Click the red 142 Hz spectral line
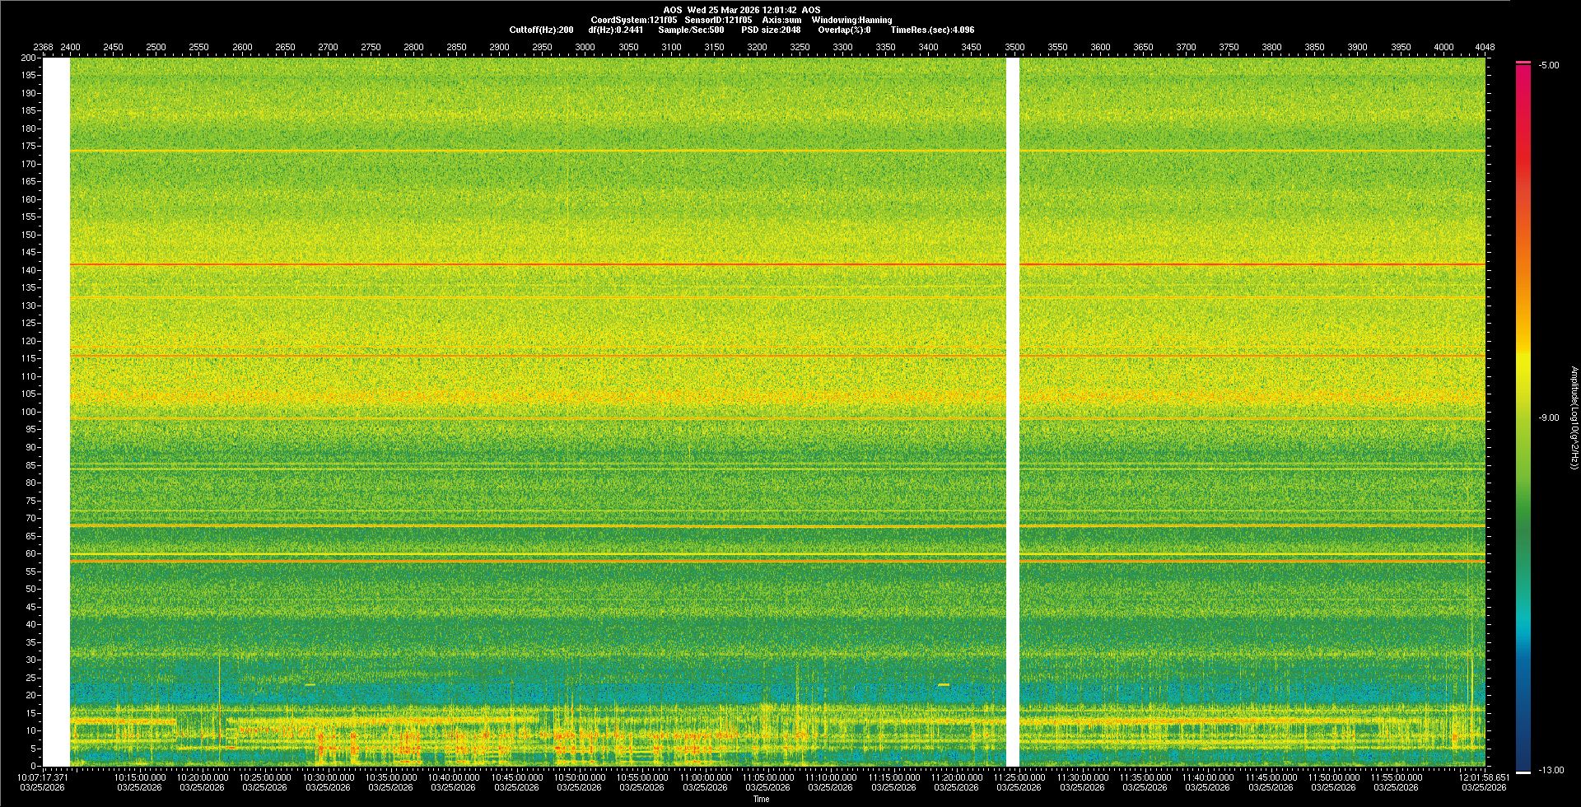This screenshot has height=807, width=1581. tap(535, 264)
